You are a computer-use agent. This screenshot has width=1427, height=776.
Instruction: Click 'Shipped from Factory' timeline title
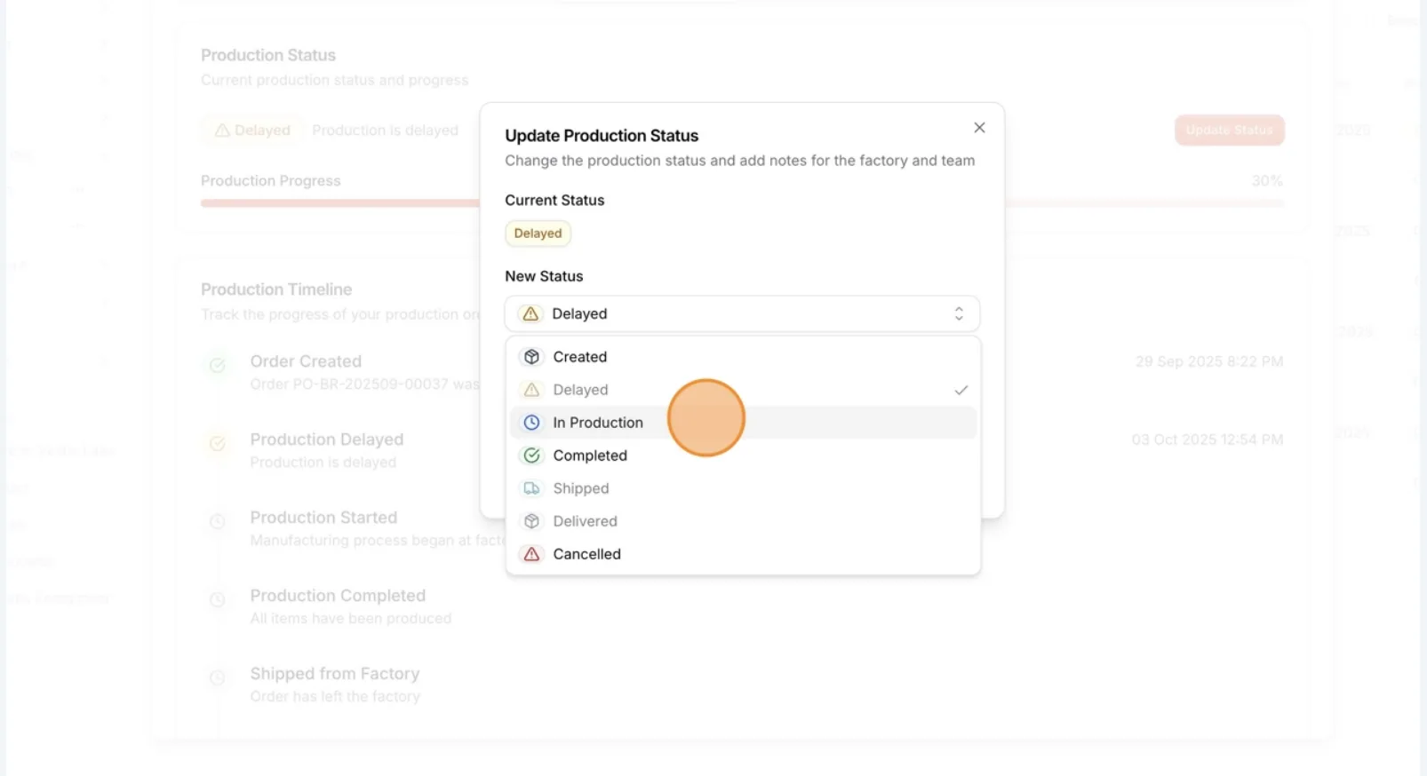(x=334, y=674)
